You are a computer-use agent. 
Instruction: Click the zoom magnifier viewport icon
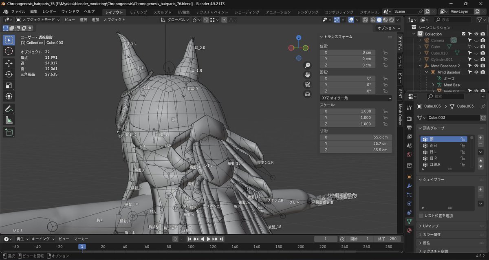(x=308, y=65)
